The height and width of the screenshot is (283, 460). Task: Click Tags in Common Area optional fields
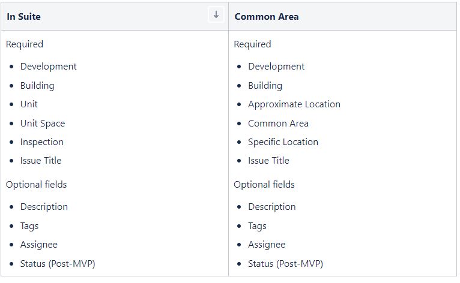click(257, 226)
